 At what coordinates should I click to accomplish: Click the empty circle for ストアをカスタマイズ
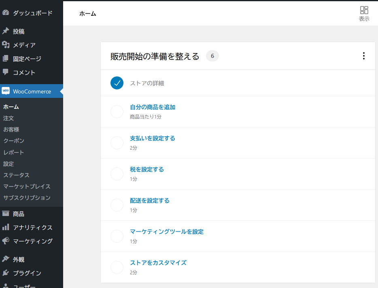pyautogui.click(x=117, y=267)
